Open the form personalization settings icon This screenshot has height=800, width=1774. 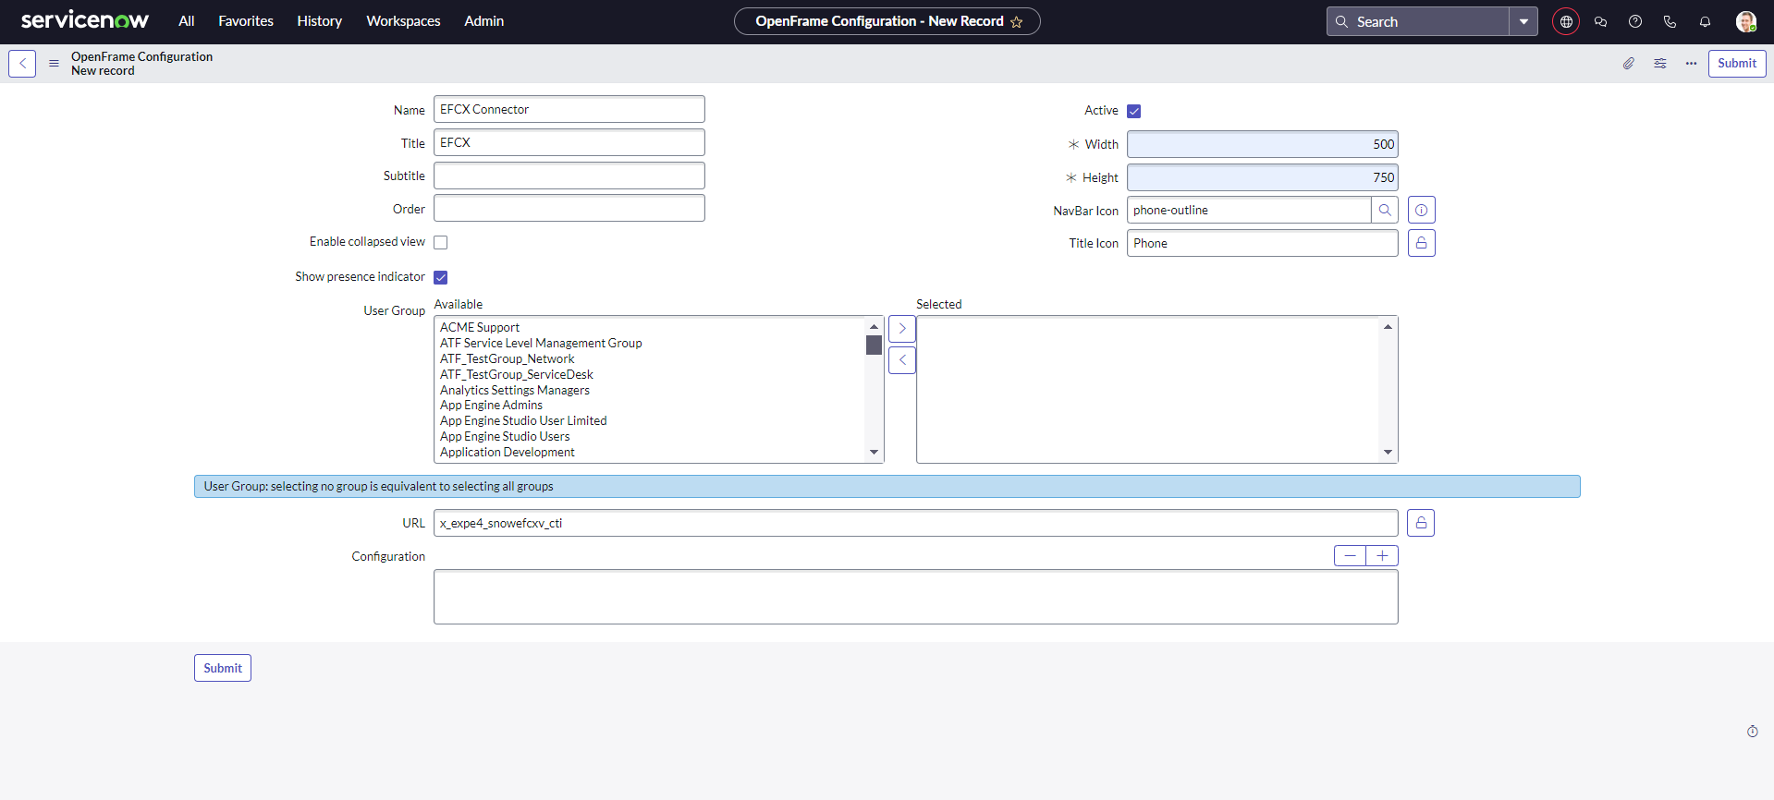coord(1659,64)
